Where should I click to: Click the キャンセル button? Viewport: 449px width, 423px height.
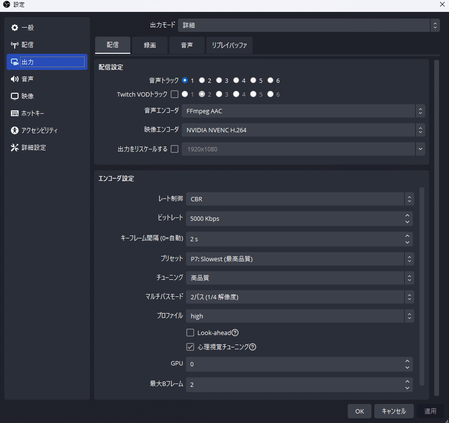click(x=394, y=411)
